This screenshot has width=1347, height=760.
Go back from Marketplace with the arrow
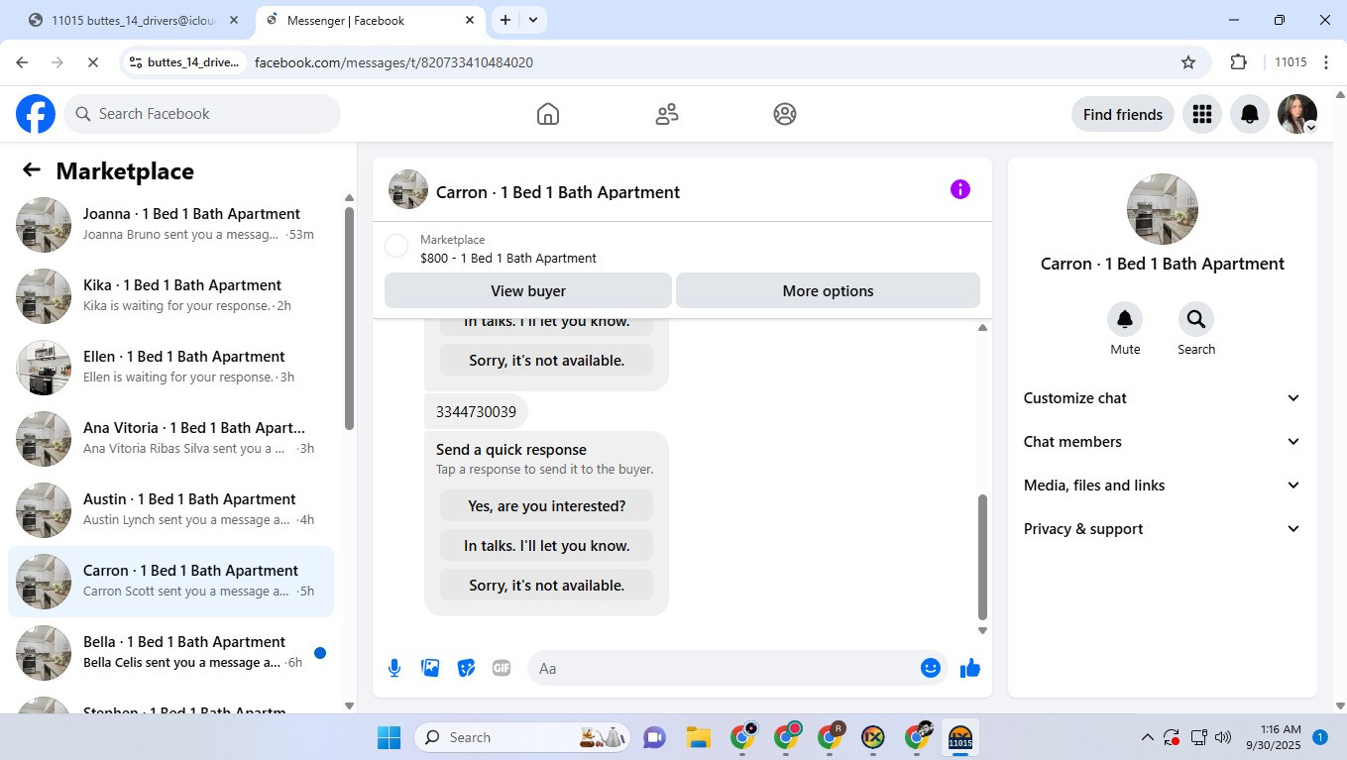pyautogui.click(x=32, y=170)
